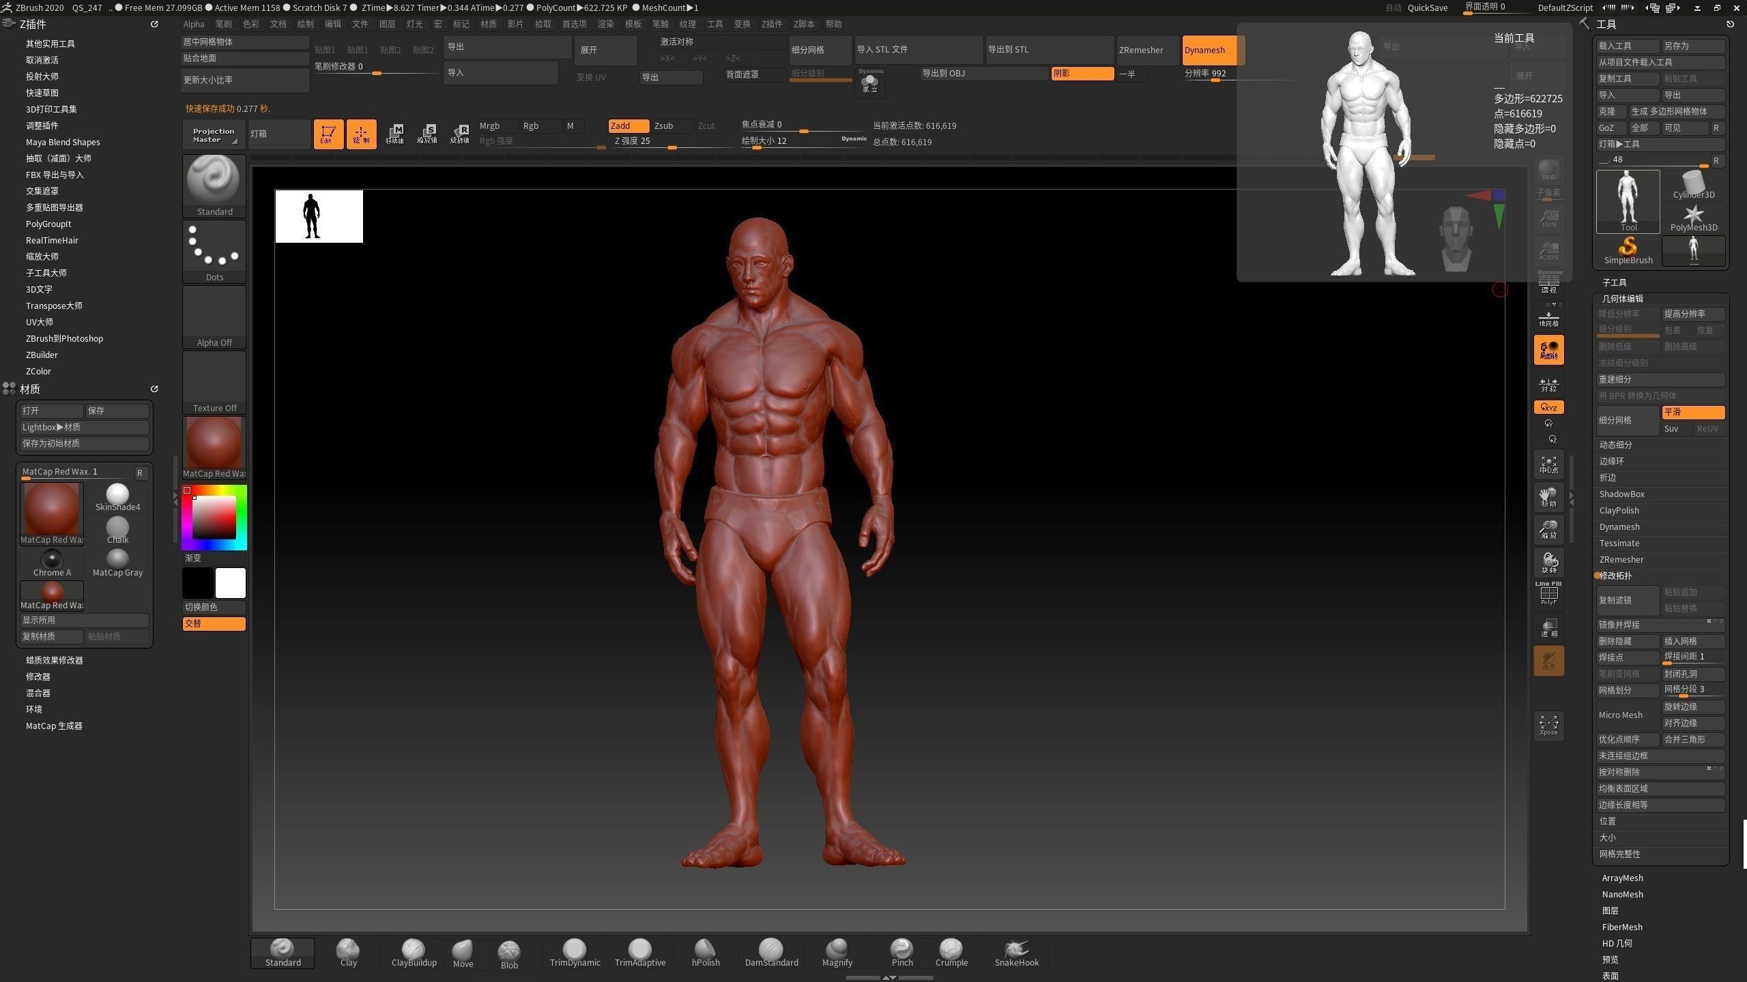Select the SimpleBrush tool icon

pyautogui.click(x=1628, y=250)
